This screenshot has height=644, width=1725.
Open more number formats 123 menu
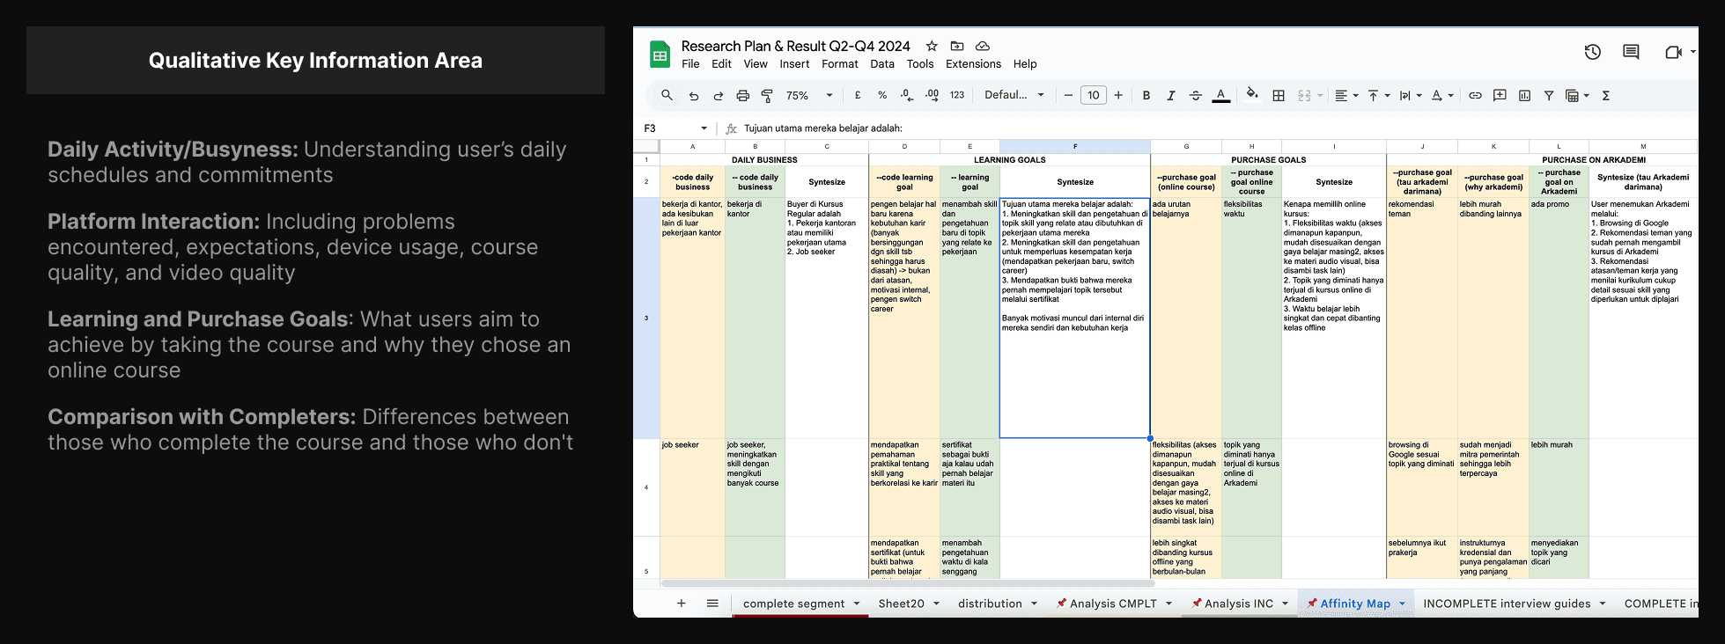957,95
